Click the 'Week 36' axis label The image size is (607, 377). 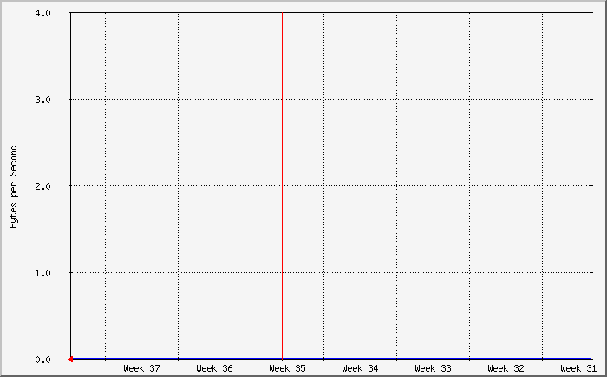click(214, 368)
